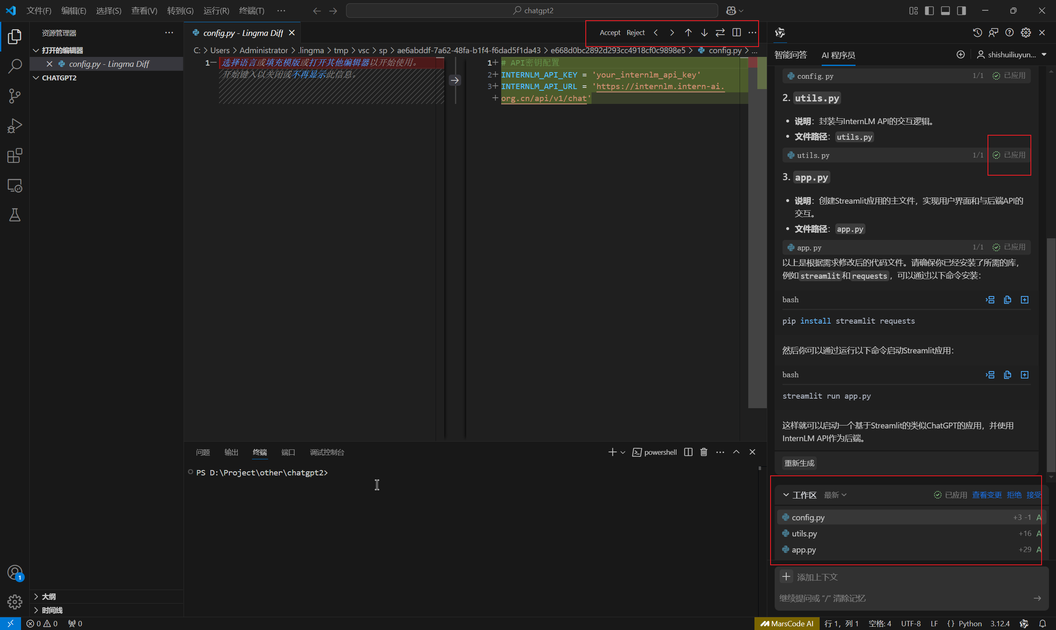Toggle the primary sidebar layout button
The image size is (1056, 630).
coord(929,11)
